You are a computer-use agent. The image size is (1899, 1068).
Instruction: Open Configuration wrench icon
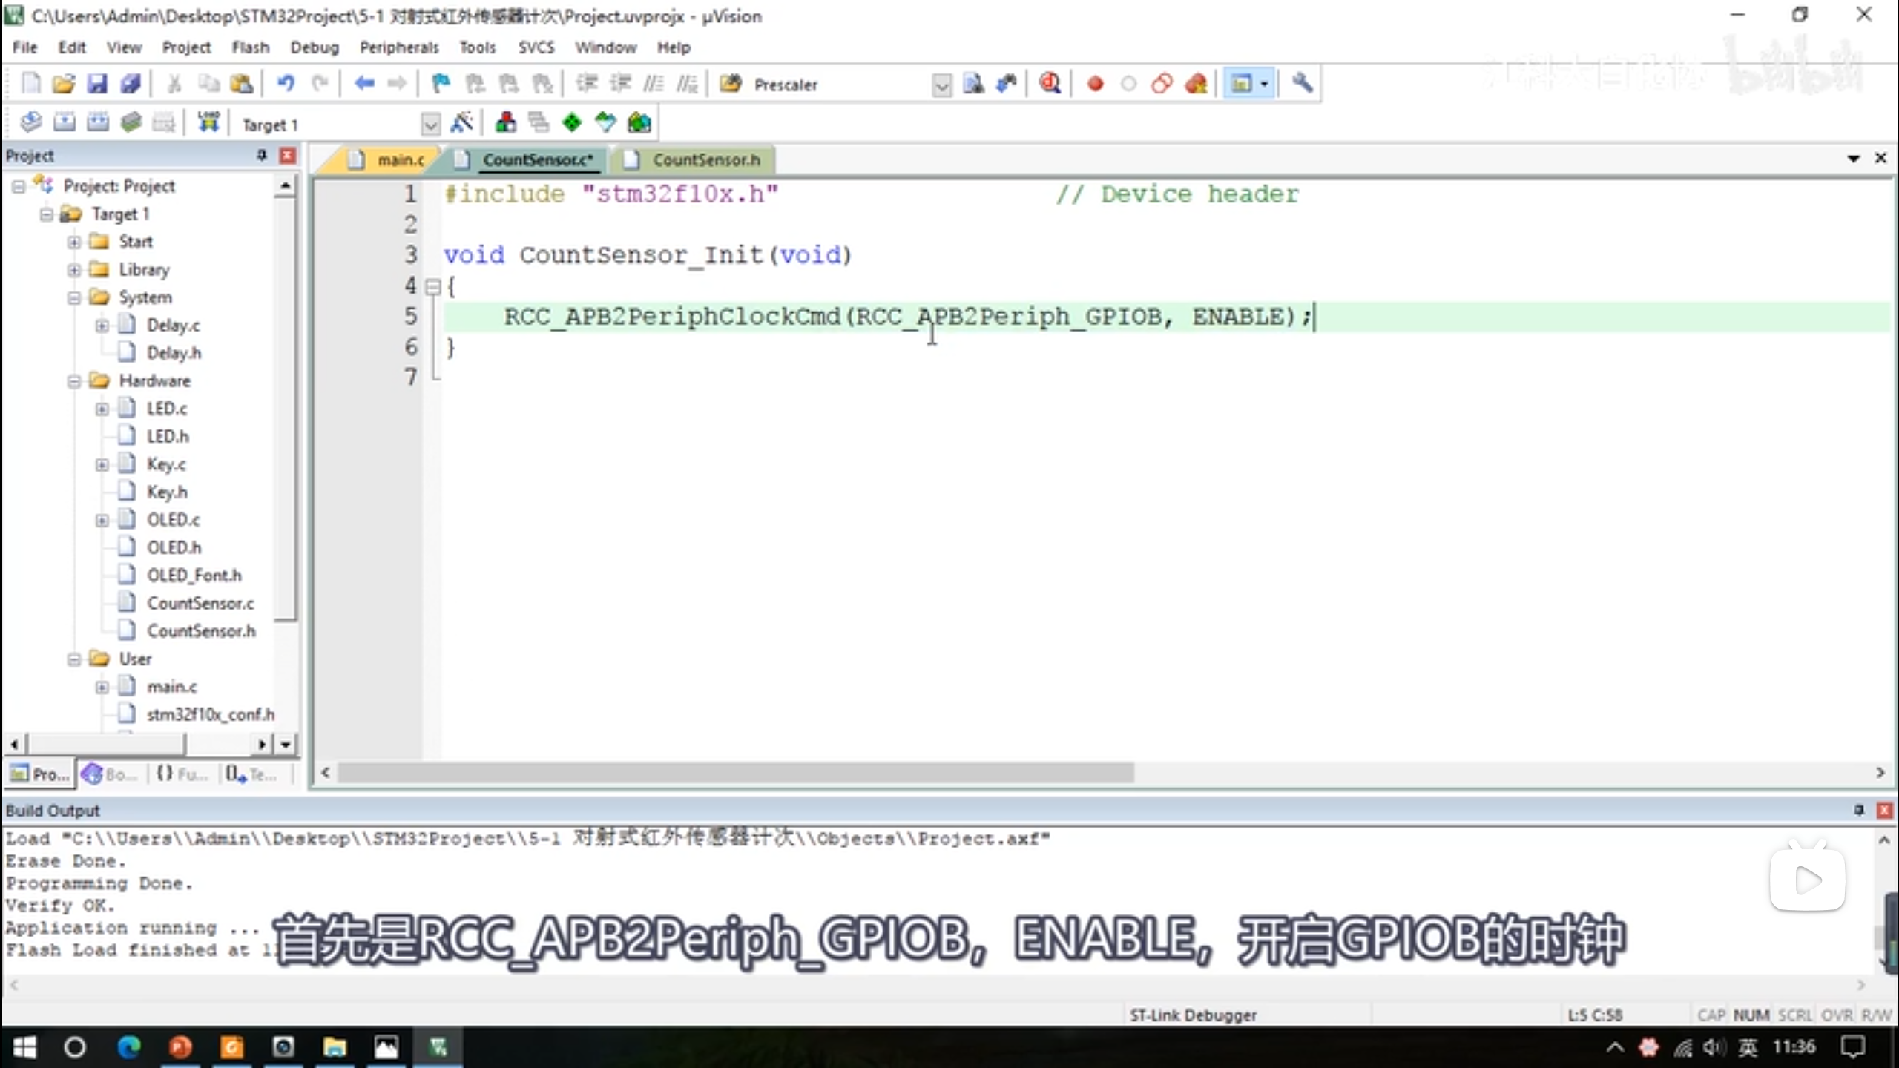(x=1302, y=84)
